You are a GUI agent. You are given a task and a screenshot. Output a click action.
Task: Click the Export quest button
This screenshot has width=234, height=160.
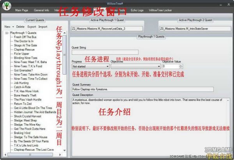coord(32,27)
